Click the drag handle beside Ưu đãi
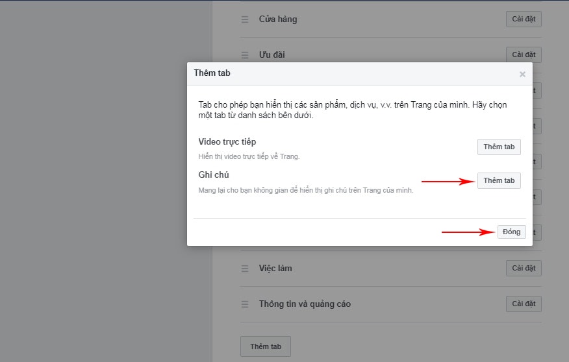The width and height of the screenshot is (569, 362). point(245,55)
